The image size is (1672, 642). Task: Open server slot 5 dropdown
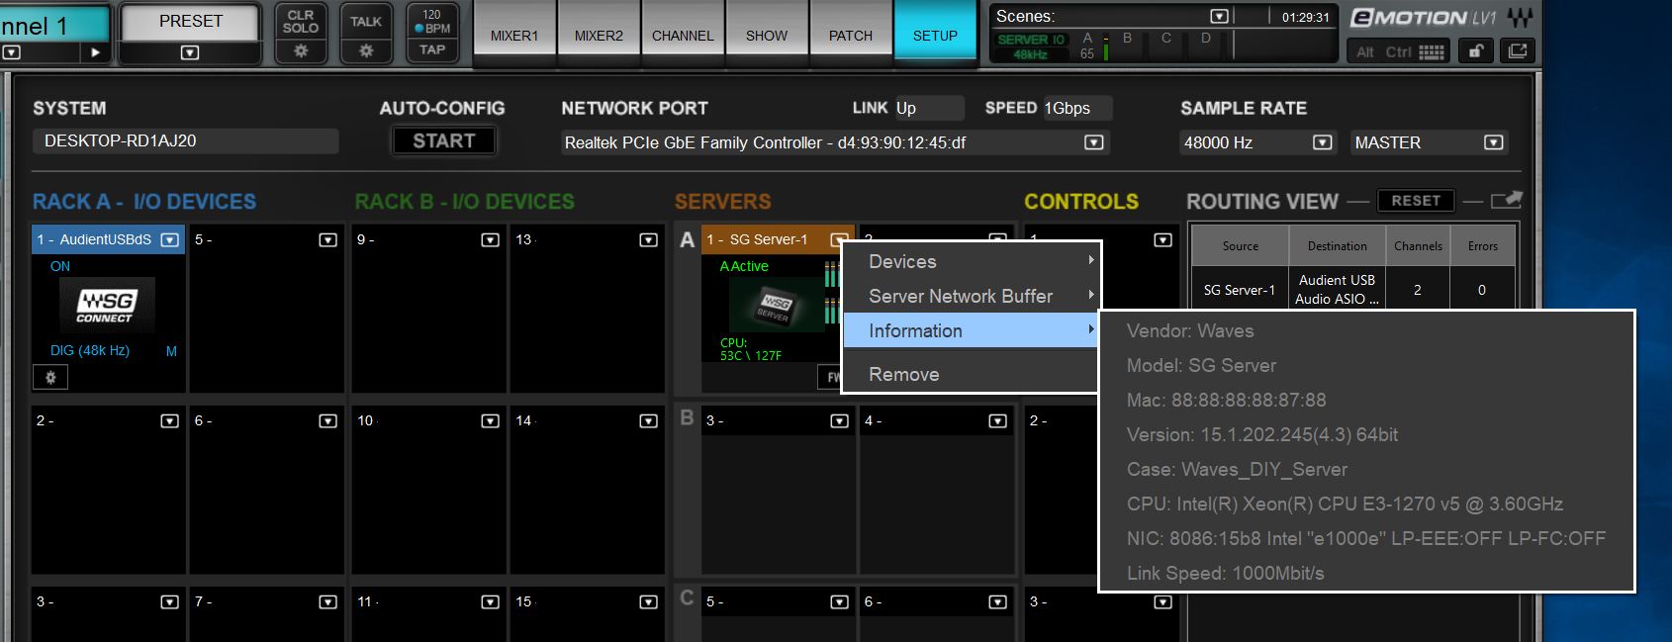pyautogui.click(x=839, y=601)
